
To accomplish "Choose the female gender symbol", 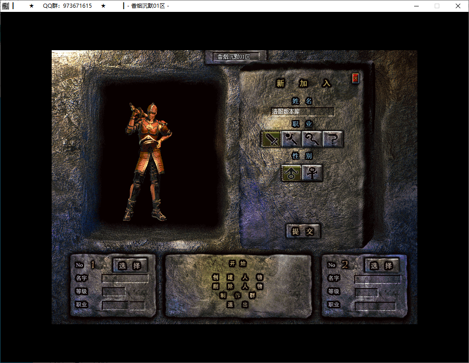I will click(312, 173).
